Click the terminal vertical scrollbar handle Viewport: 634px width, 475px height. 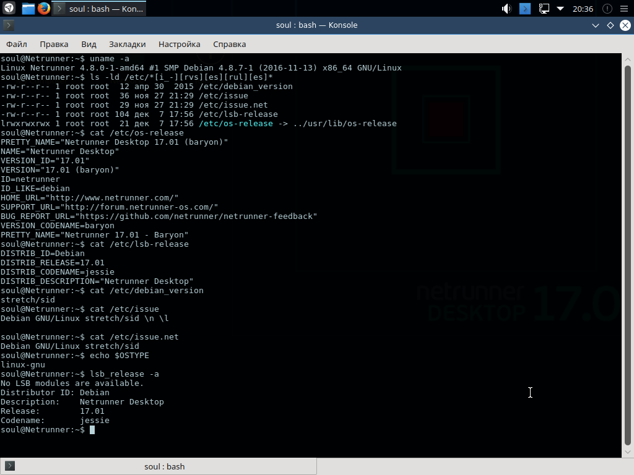pos(628,255)
